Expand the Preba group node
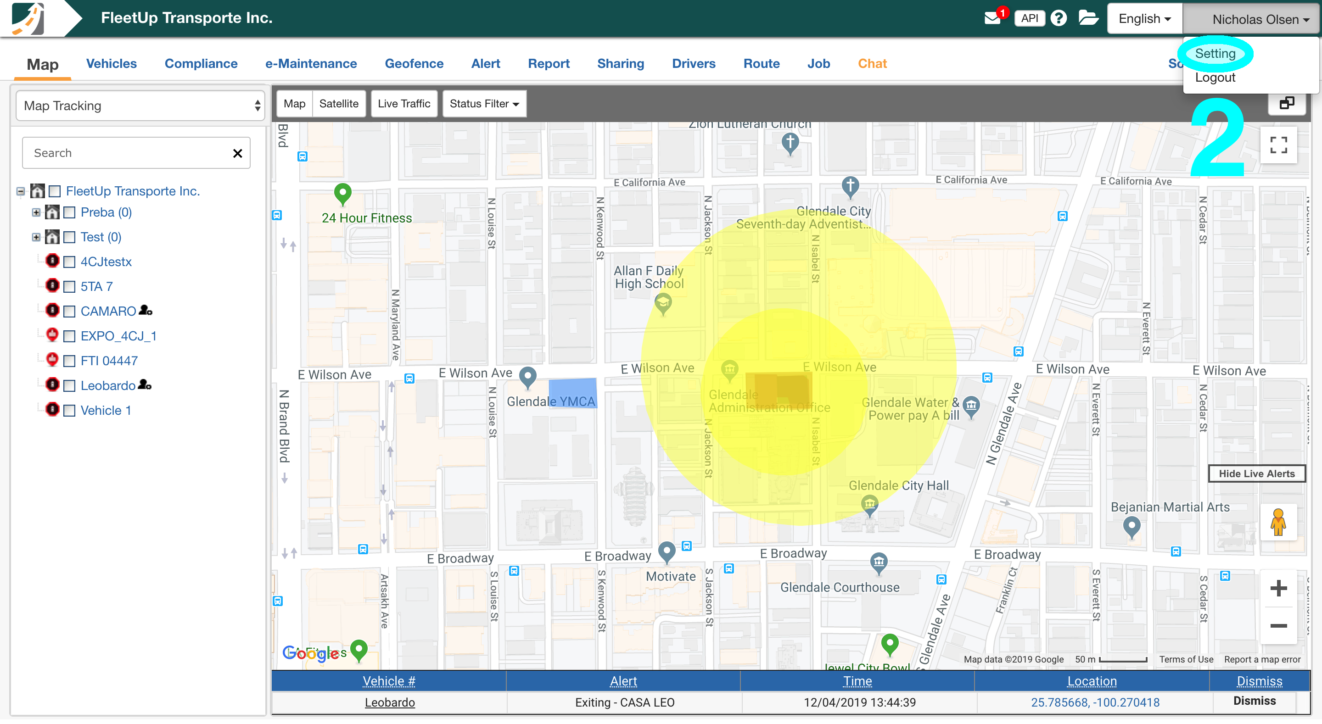The image size is (1322, 724). (36, 212)
